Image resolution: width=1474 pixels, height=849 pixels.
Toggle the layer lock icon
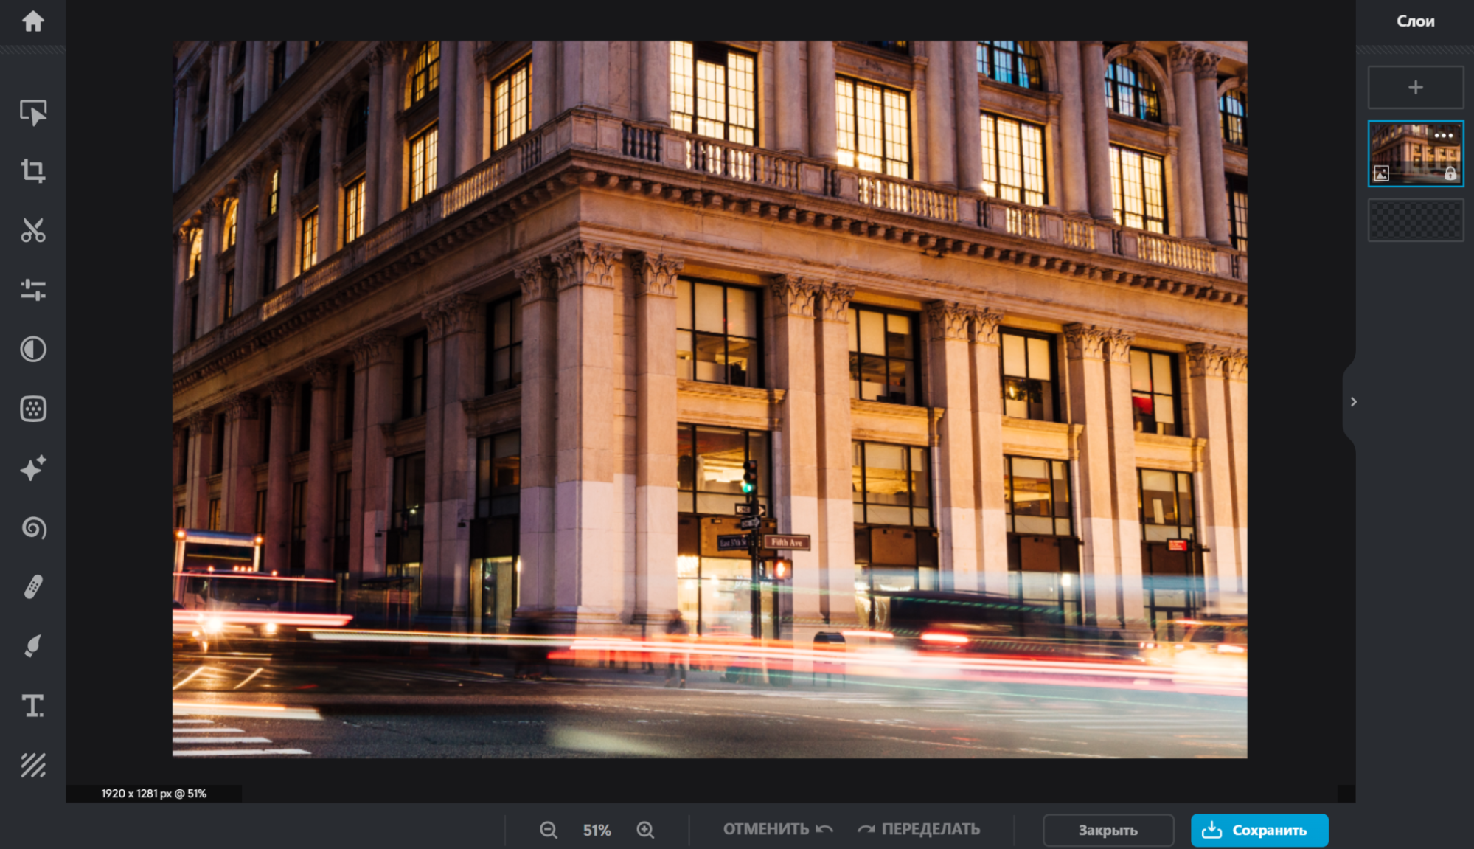pos(1450,174)
